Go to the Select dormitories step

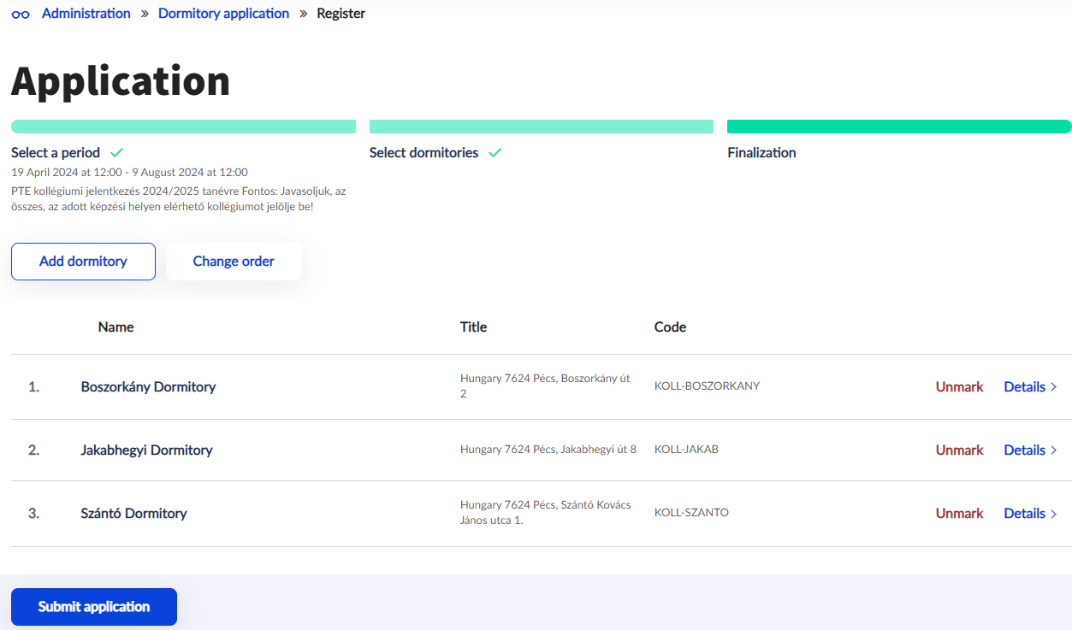pos(423,153)
